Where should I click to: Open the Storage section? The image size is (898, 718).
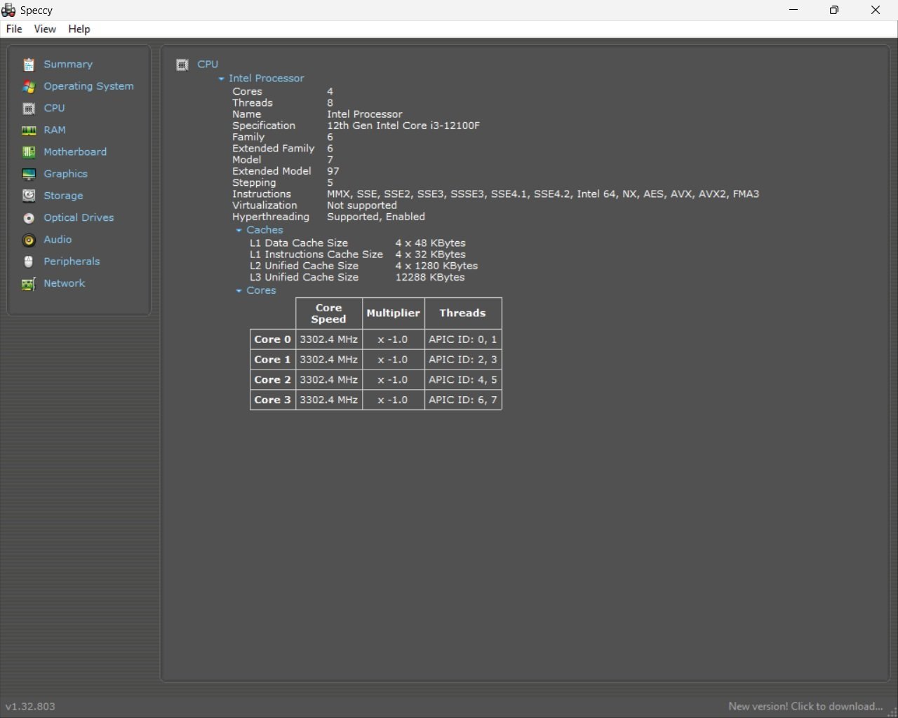63,196
